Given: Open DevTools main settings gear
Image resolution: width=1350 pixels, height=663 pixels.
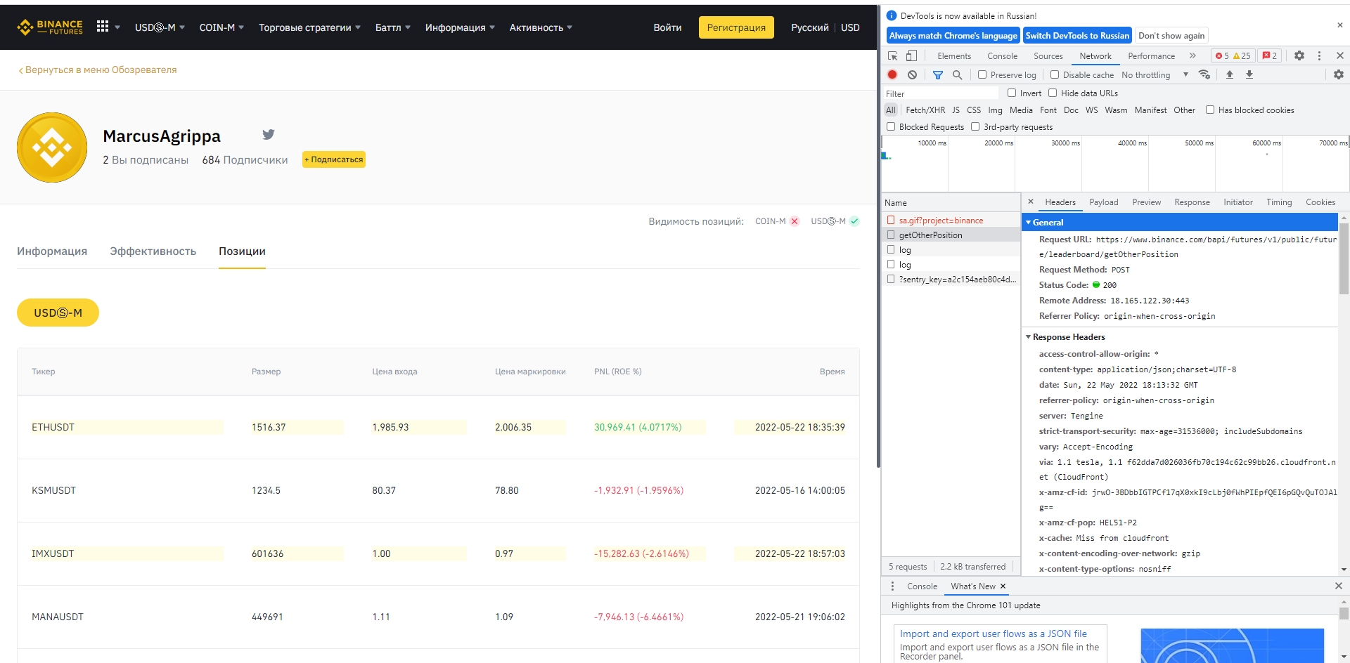Looking at the screenshot, I should point(1299,55).
